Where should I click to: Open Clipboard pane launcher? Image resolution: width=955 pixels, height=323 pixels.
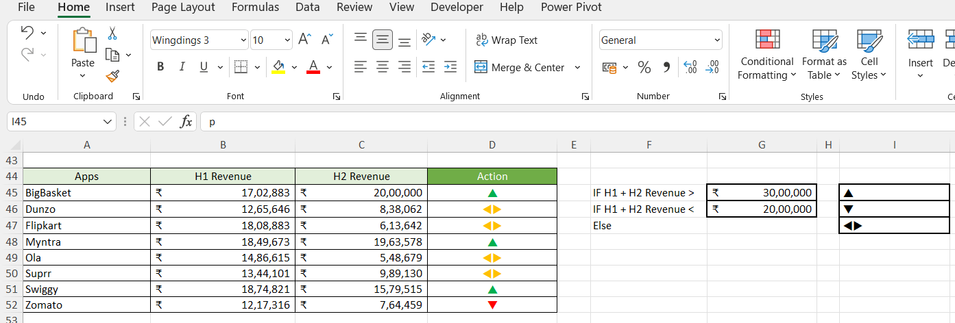[136, 97]
